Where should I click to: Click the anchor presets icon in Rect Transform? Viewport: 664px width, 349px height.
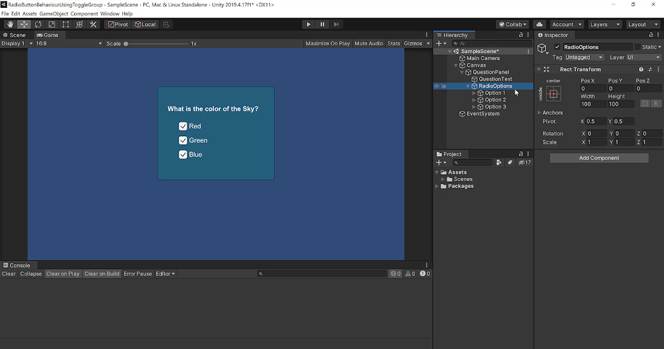[553, 93]
